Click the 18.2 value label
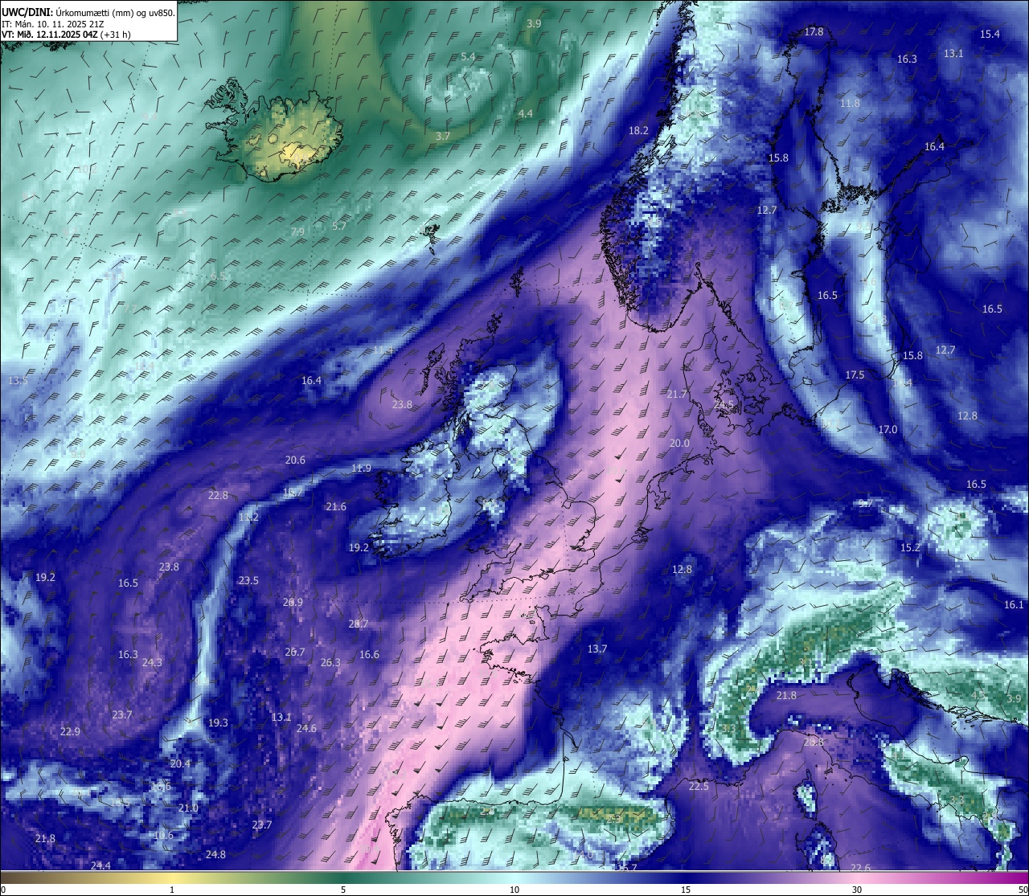The height and width of the screenshot is (896, 1029). (638, 130)
